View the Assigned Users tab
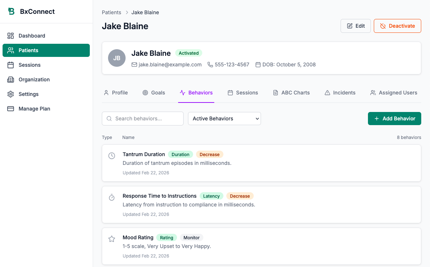 tap(393, 93)
